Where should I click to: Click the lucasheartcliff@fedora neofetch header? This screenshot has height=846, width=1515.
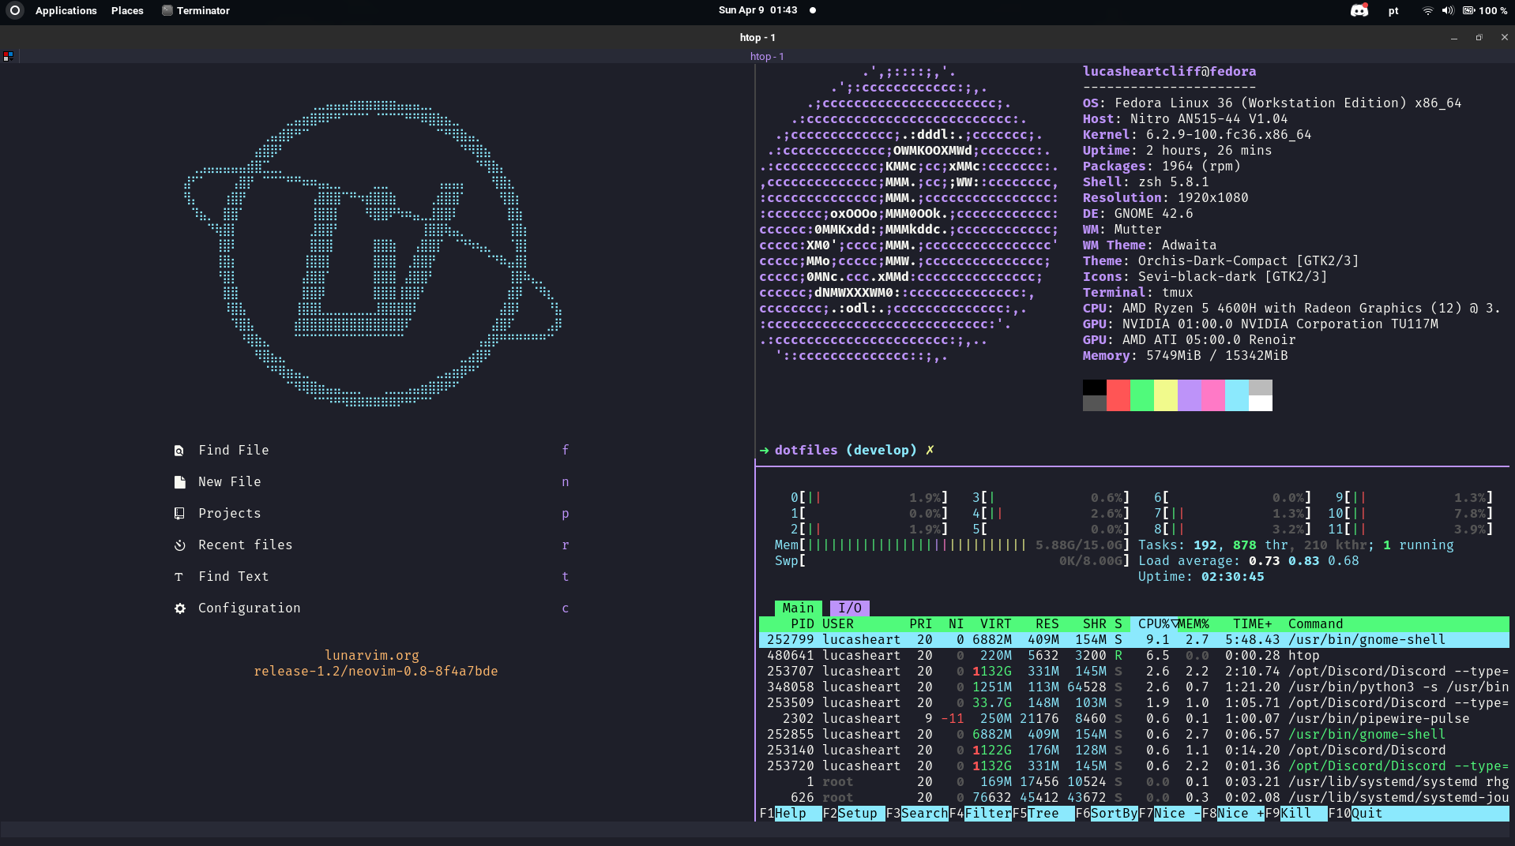(1170, 71)
